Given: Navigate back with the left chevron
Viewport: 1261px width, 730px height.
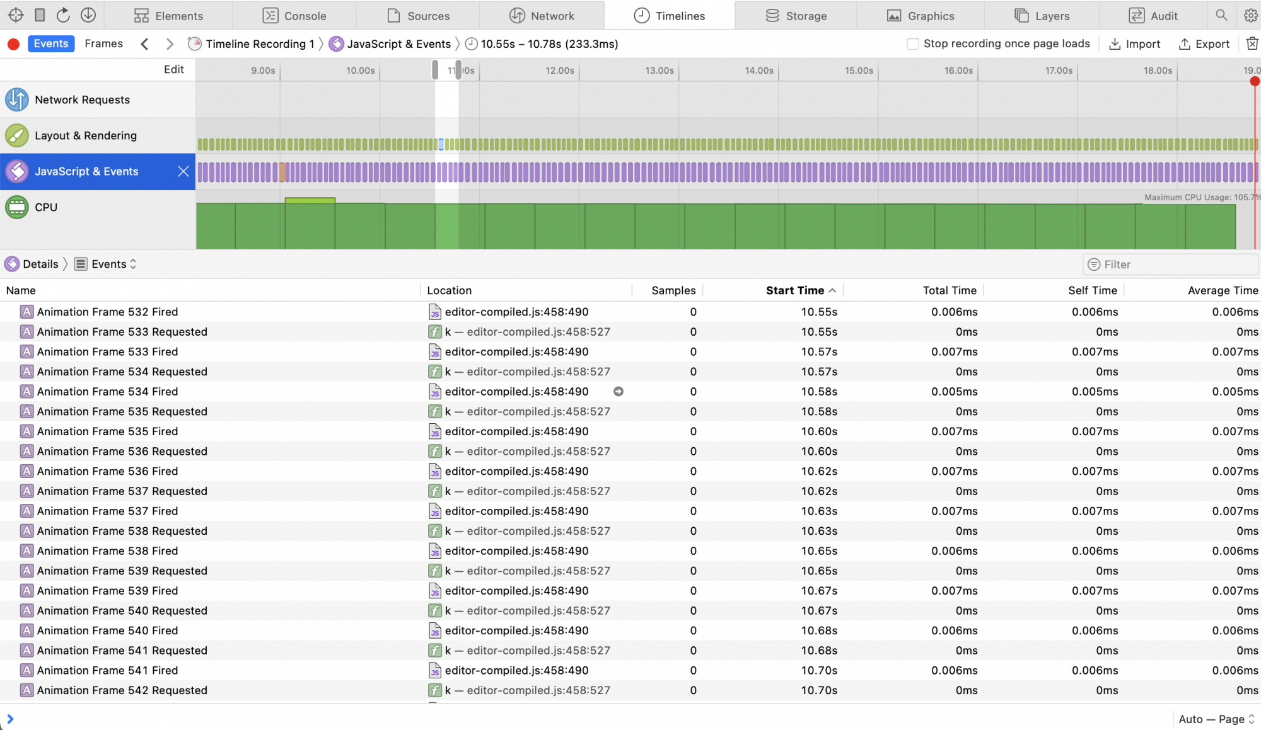Looking at the screenshot, I should pos(144,44).
